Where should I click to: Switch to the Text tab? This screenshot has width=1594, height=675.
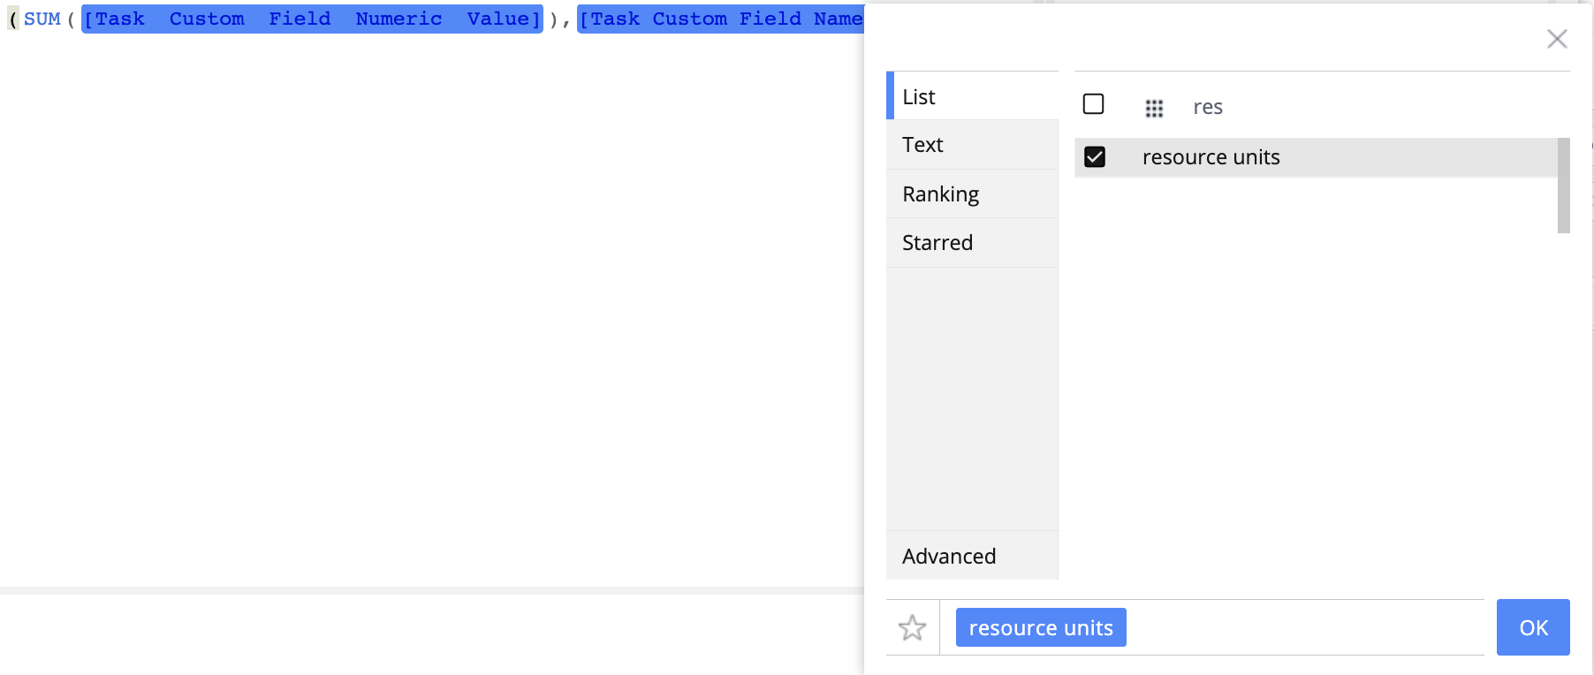pos(972,145)
